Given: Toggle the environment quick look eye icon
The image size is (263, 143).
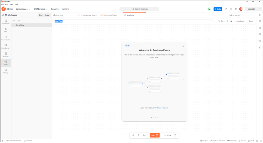Looking at the screenshot, I should pos(260,15).
